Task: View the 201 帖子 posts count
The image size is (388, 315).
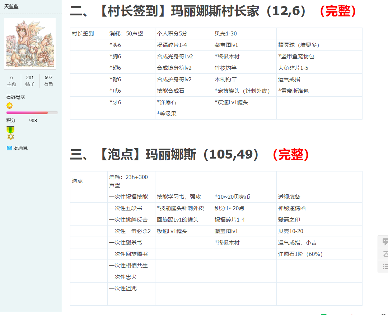Action: click(x=30, y=81)
